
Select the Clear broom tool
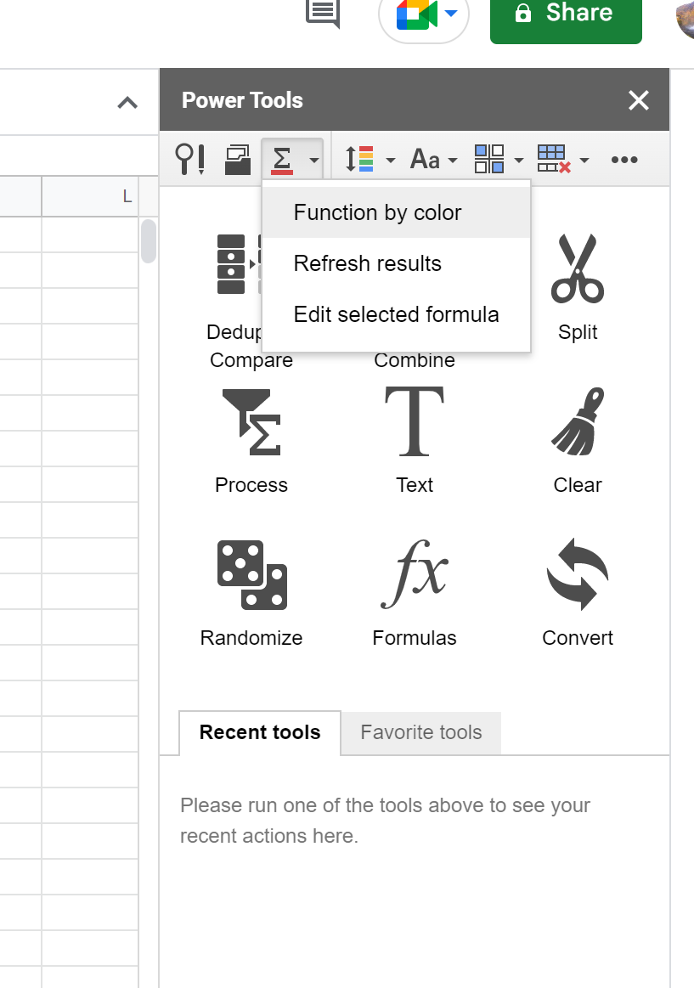tap(578, 422)
